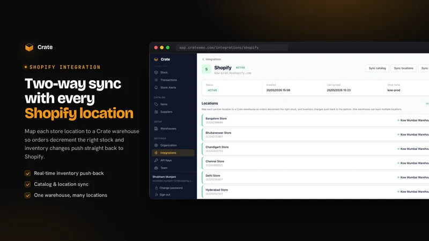Click the Team icon in sidebar
Image resolution: width=429 pixels, height=241 pixels.
tap(156, 168)
